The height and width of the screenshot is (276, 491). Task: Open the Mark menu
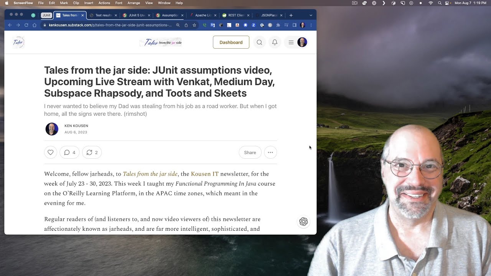point(64,3)
